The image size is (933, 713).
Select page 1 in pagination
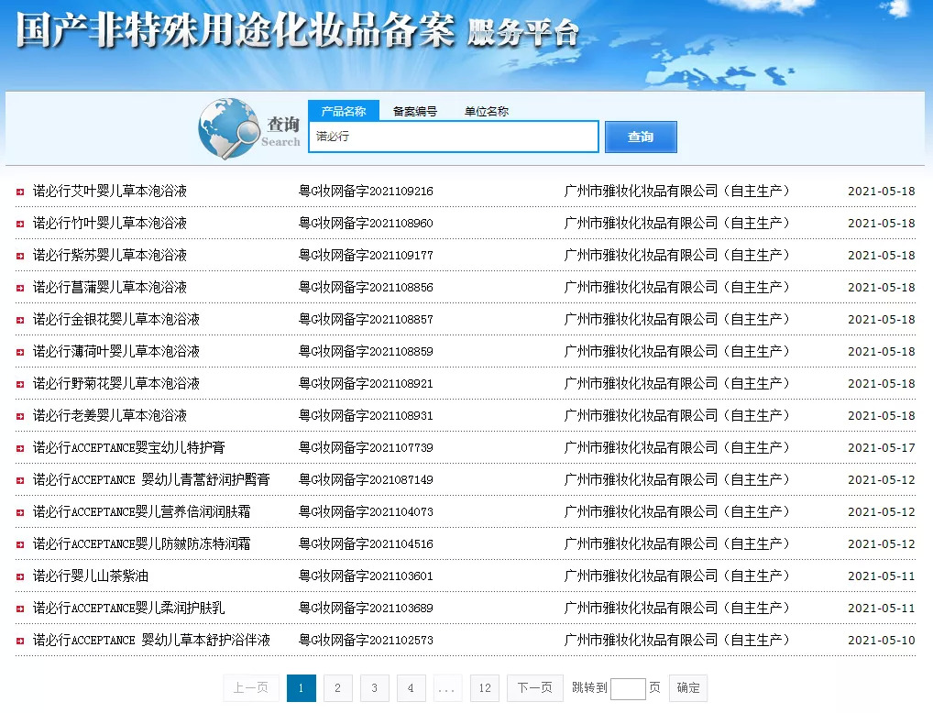point(302,688)
